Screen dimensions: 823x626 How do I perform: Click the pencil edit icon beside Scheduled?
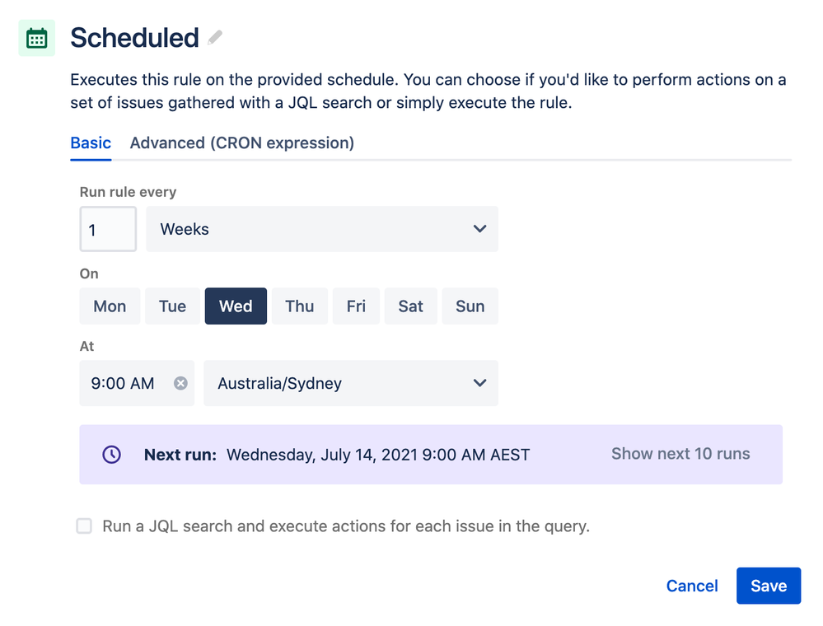tap(215, 37)
